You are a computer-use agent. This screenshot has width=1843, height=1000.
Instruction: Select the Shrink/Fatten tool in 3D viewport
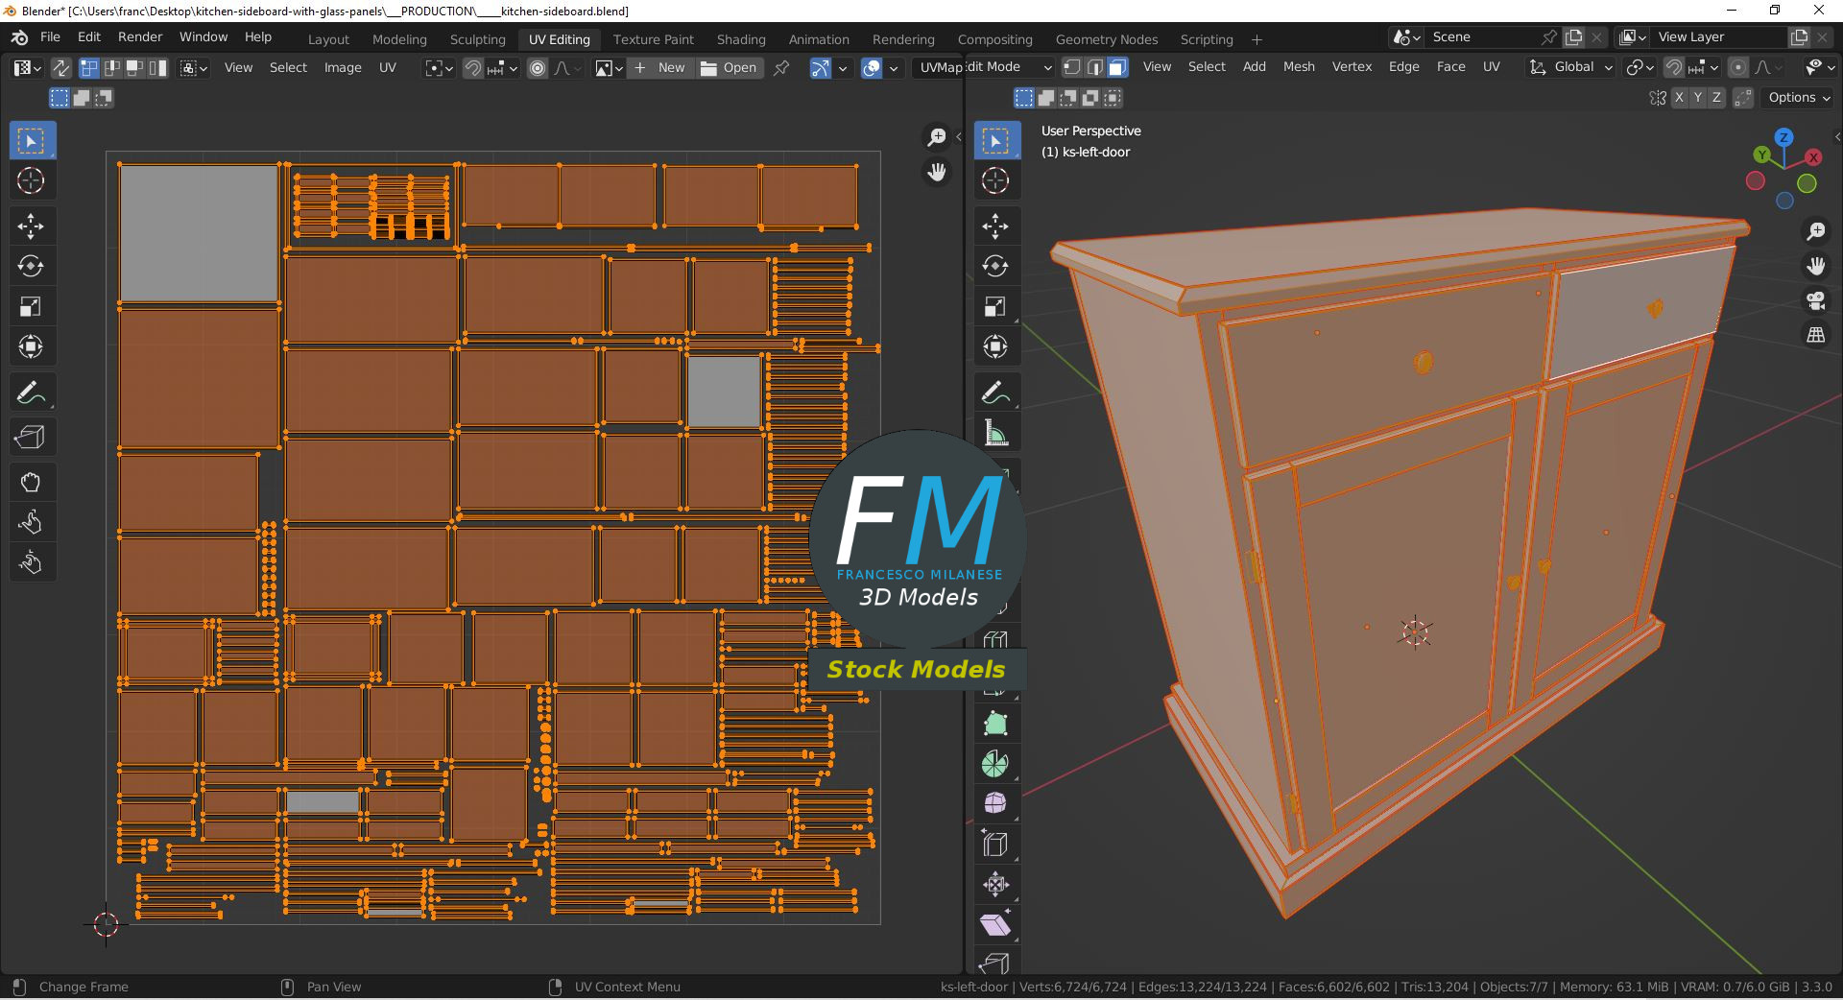995,884
